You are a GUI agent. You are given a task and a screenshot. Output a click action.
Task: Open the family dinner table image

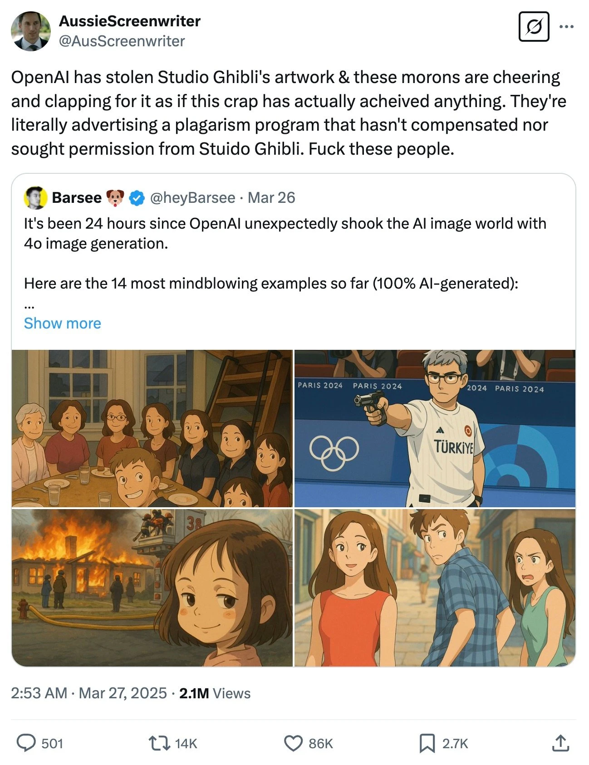coord(152,428)
